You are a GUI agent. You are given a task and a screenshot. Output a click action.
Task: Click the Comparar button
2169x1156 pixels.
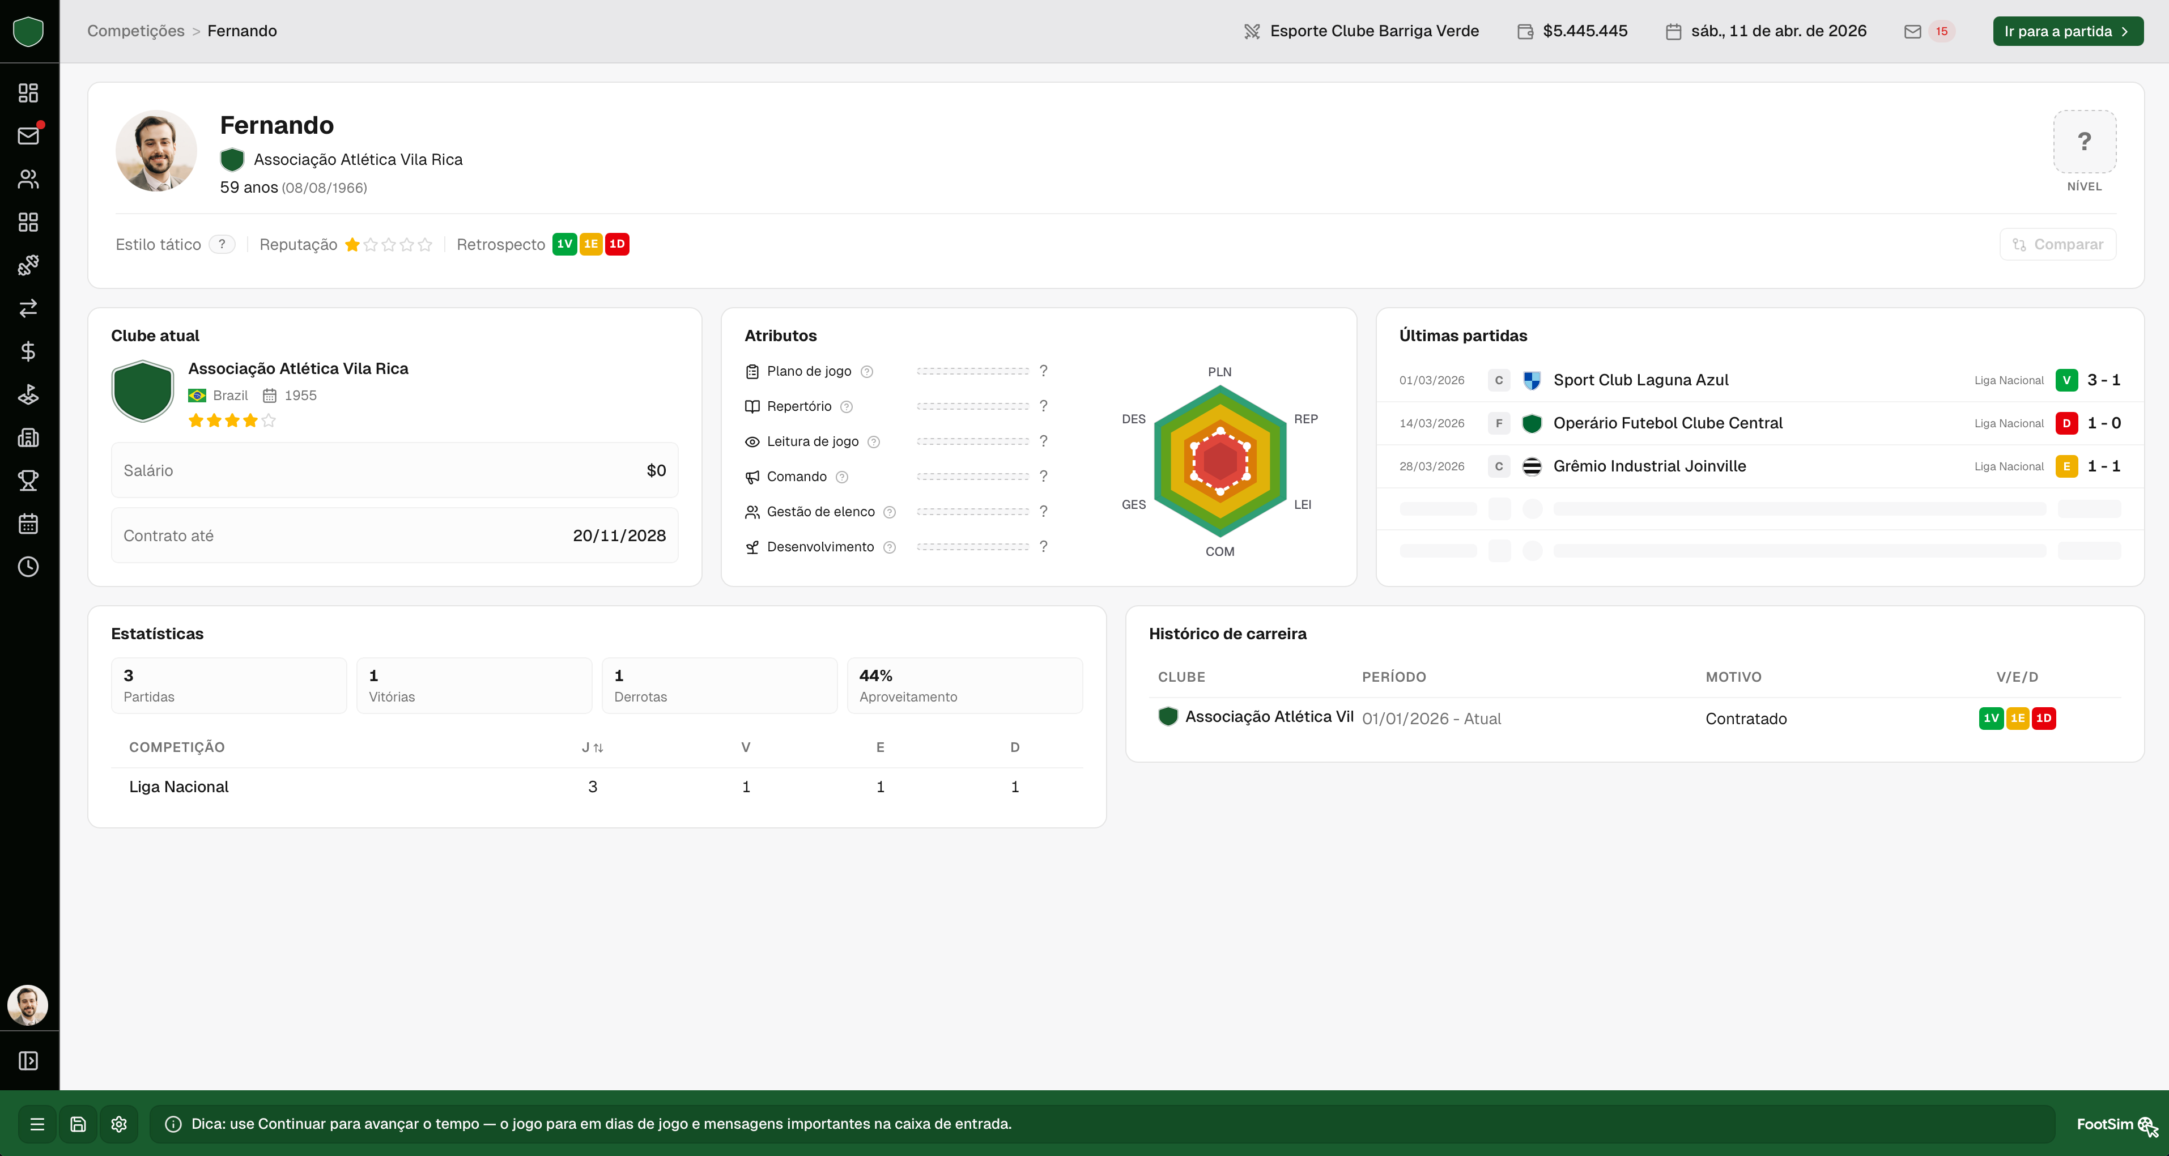point(2057,244)
